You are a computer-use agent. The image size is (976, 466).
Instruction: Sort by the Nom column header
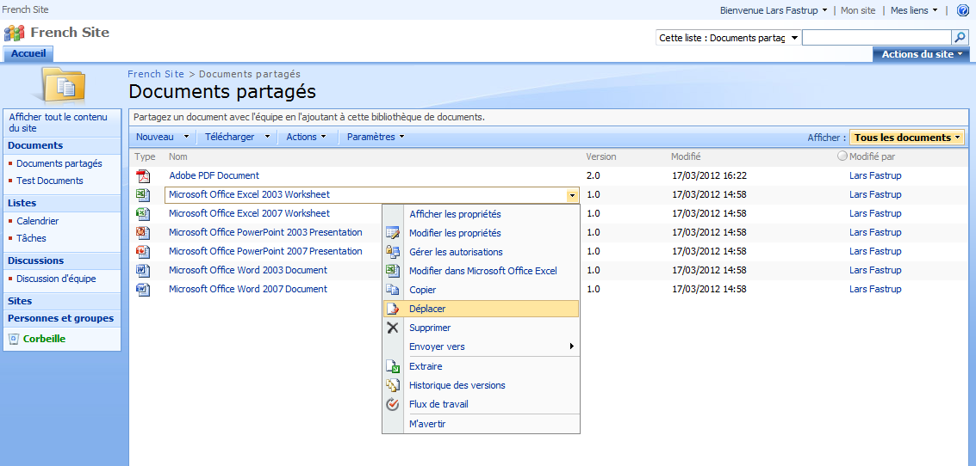pos(178,156)
